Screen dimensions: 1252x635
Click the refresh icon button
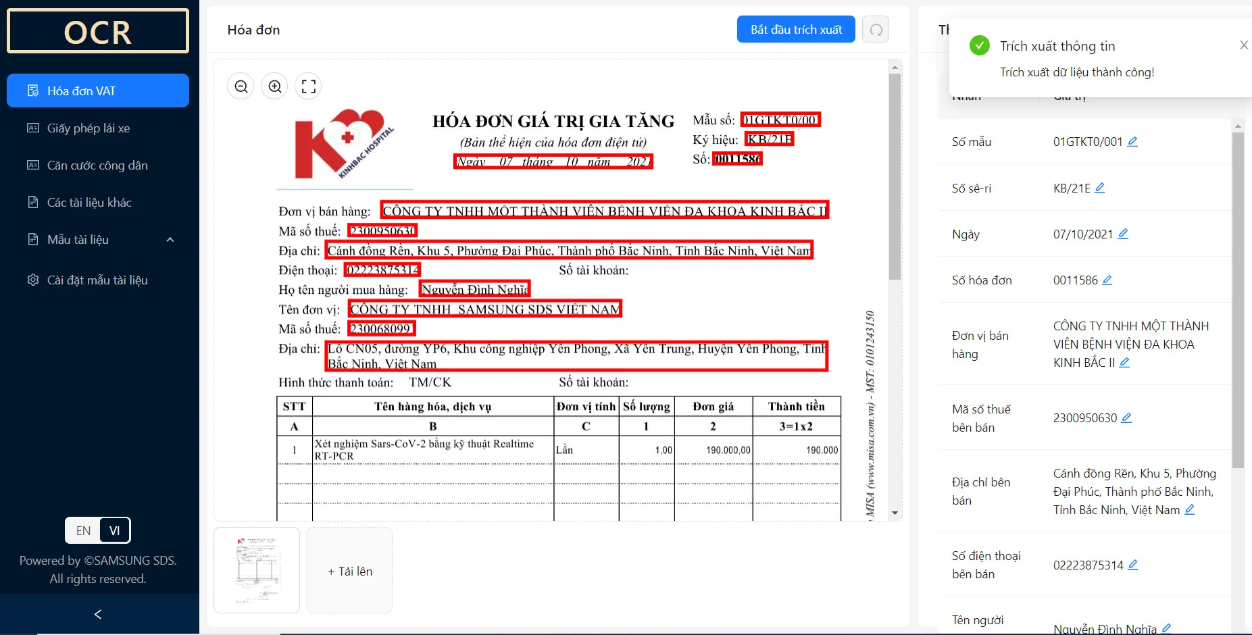click(x=876, y=29)
